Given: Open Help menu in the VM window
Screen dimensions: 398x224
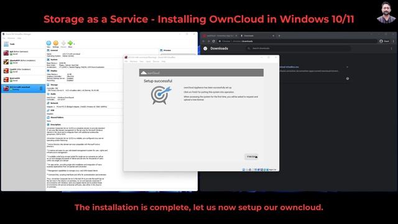Looking at the screenshot, I should pos(164,62).
